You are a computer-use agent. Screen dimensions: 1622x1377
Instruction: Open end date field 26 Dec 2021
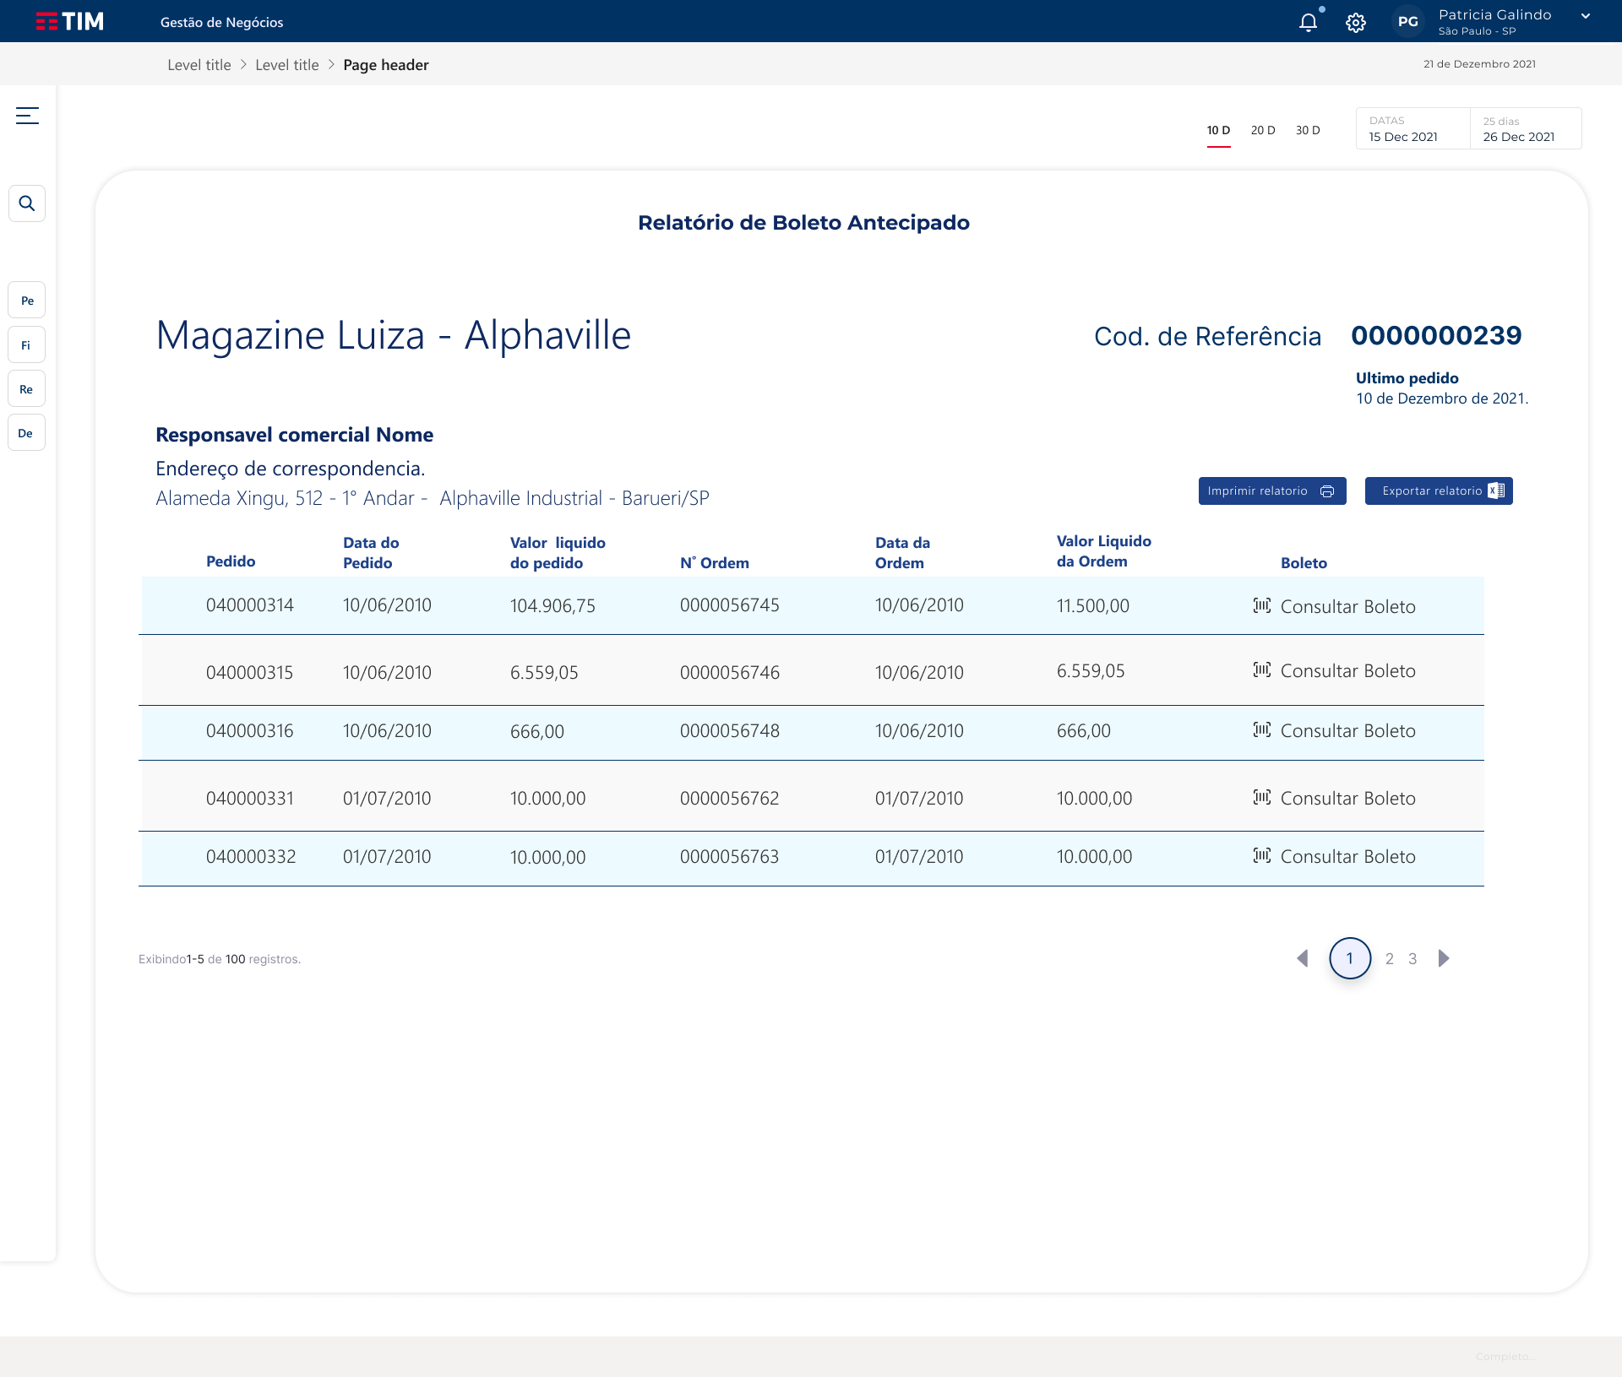pyautogui.click(x=1526, y=128)
